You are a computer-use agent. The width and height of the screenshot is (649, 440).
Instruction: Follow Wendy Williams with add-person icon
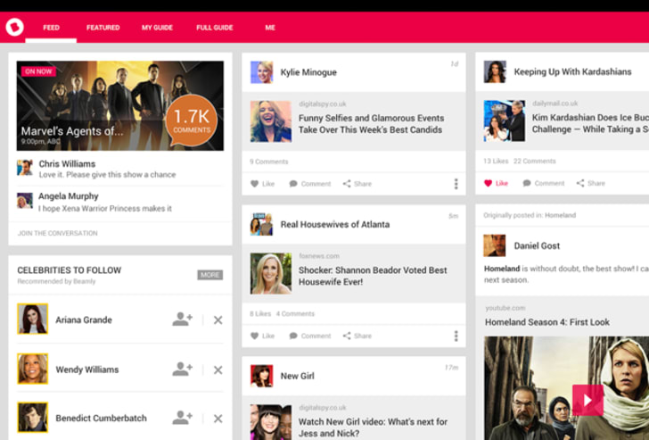pyautogui.click(x=183, y=369)
